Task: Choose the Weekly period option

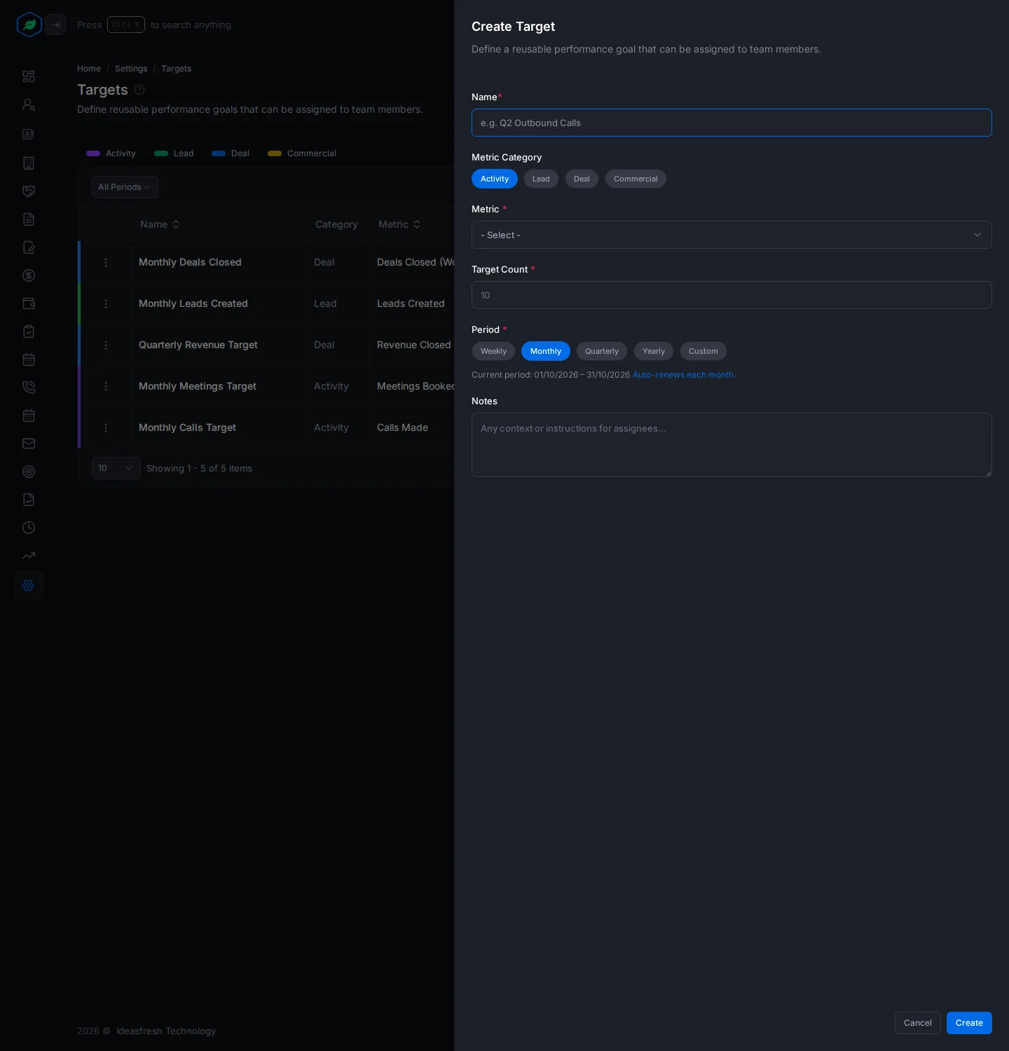Action: pyautogui.click(x=493, y=351)
